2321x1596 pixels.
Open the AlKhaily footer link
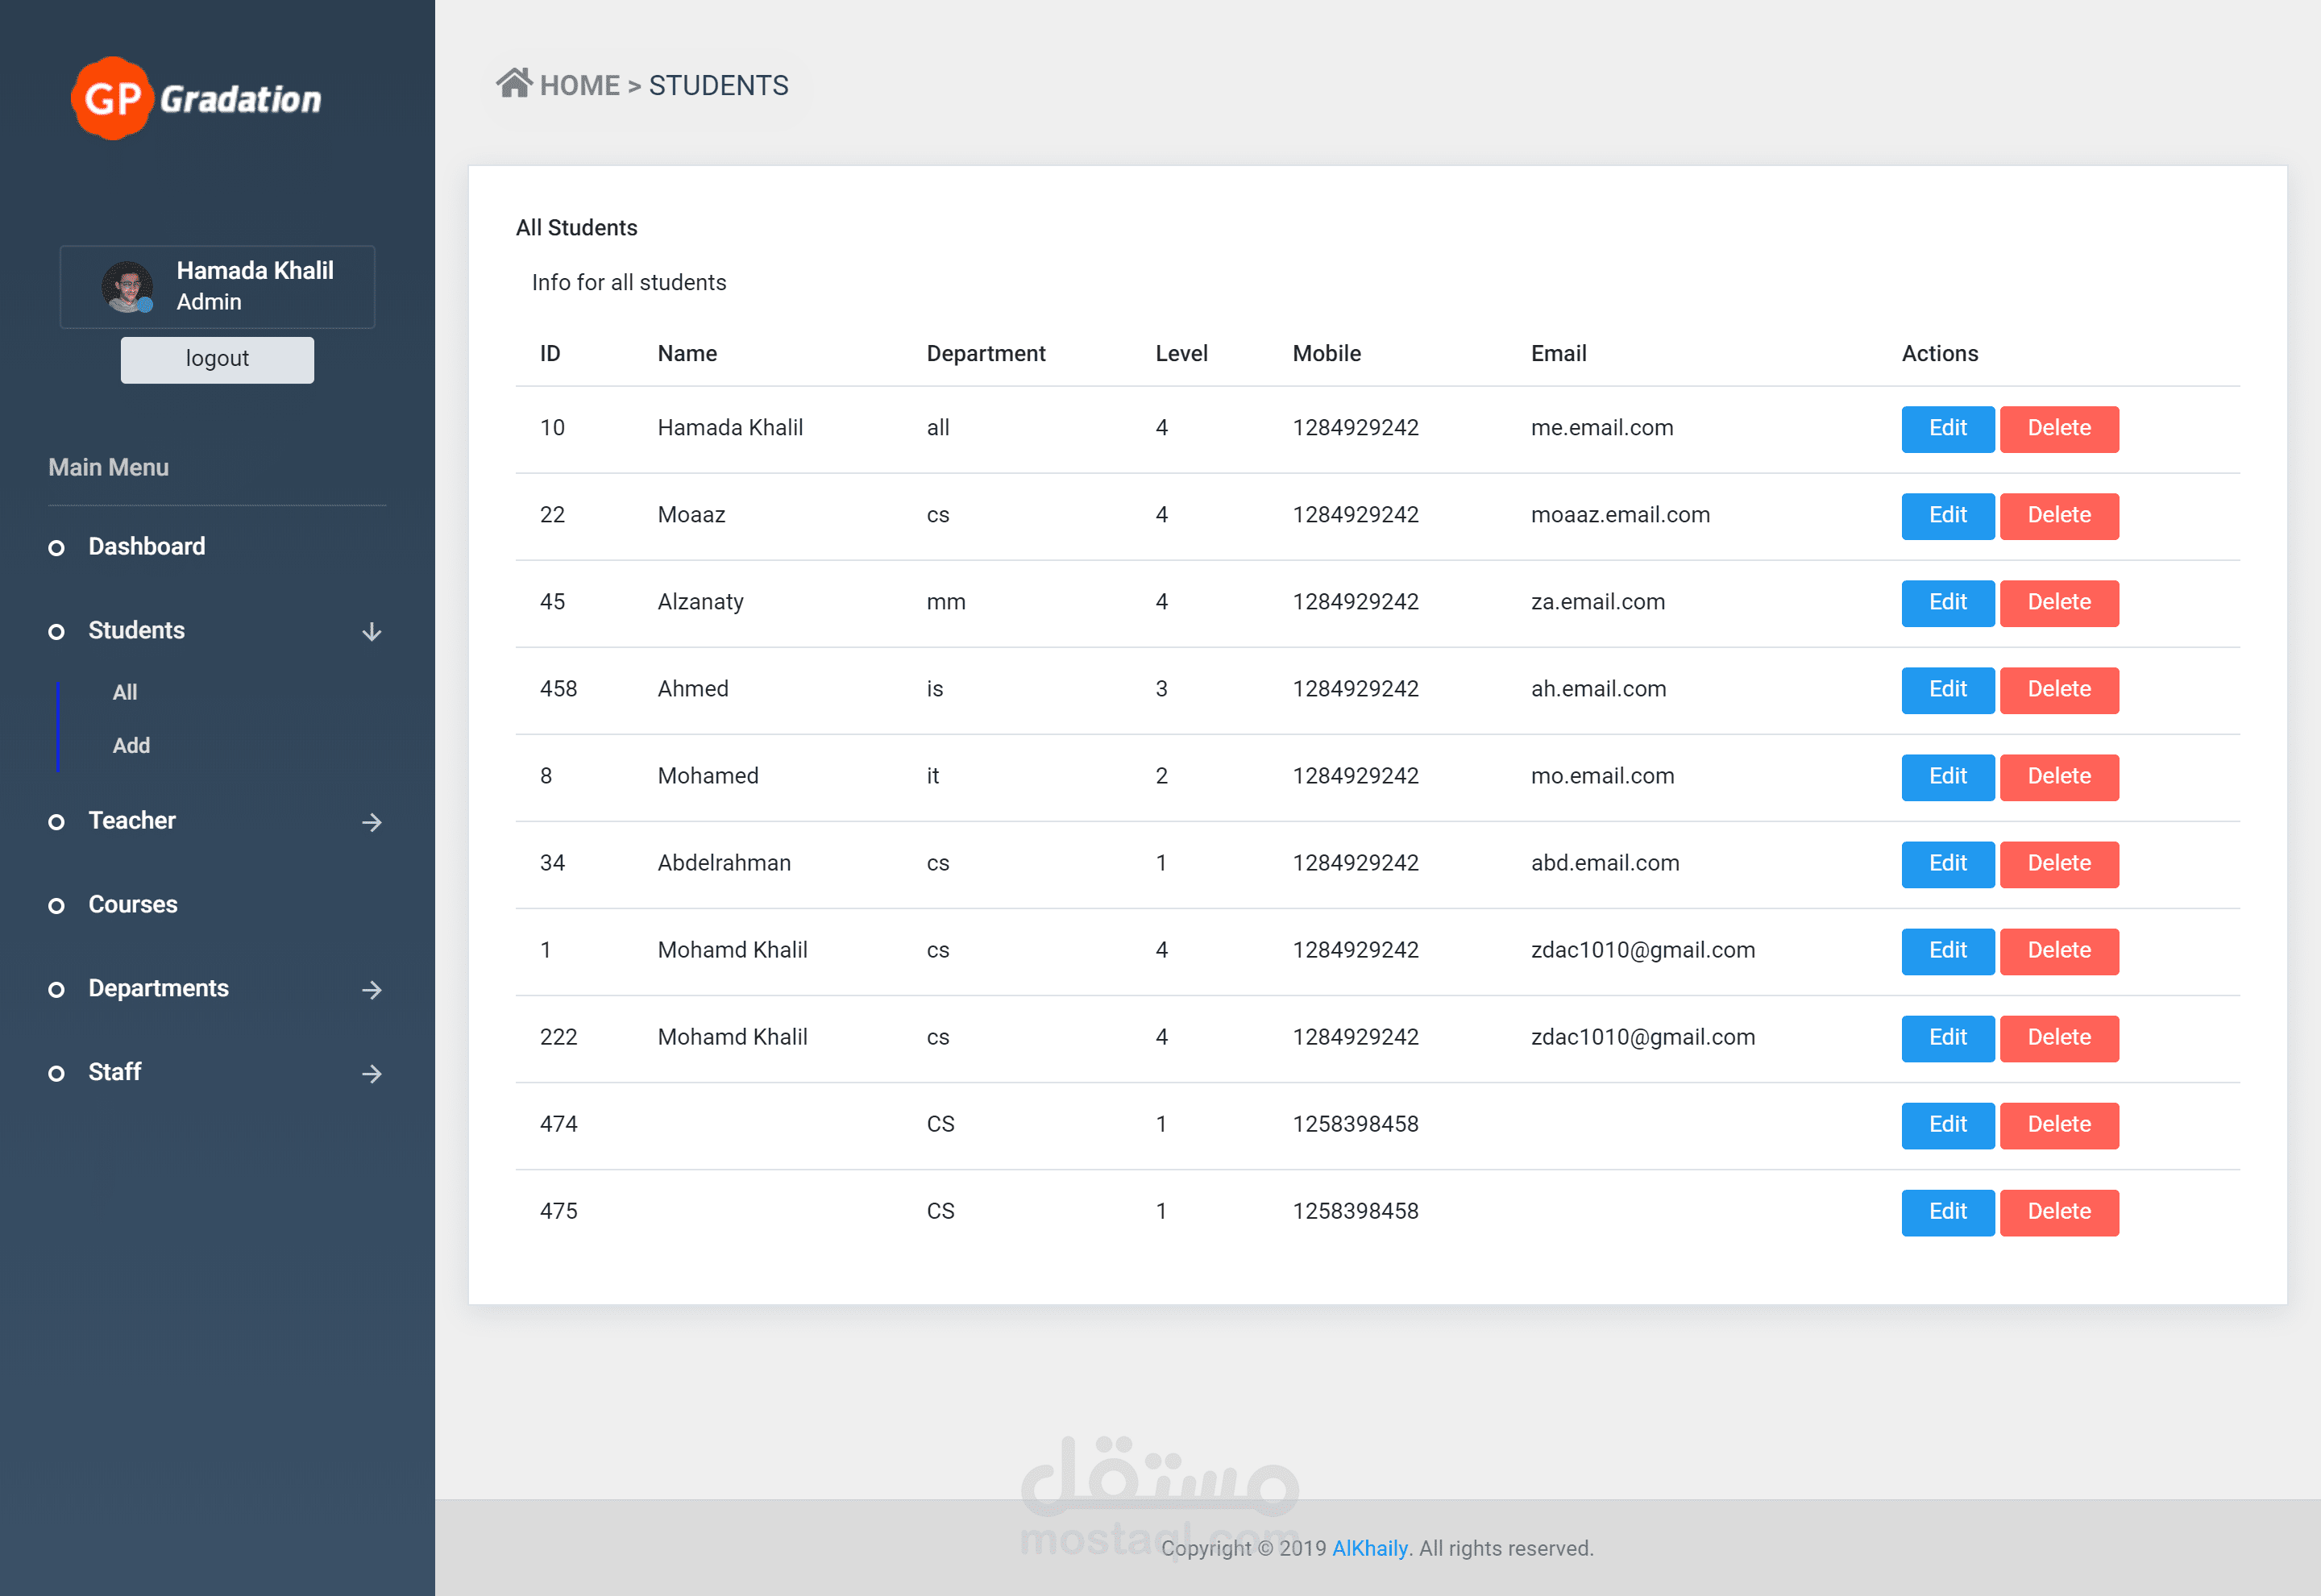[x=1369, y=1548]
